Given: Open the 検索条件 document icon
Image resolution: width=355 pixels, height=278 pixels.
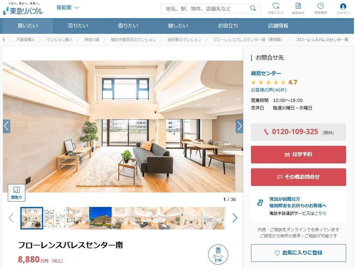Looking at the screenshot, I should [298, 8].
